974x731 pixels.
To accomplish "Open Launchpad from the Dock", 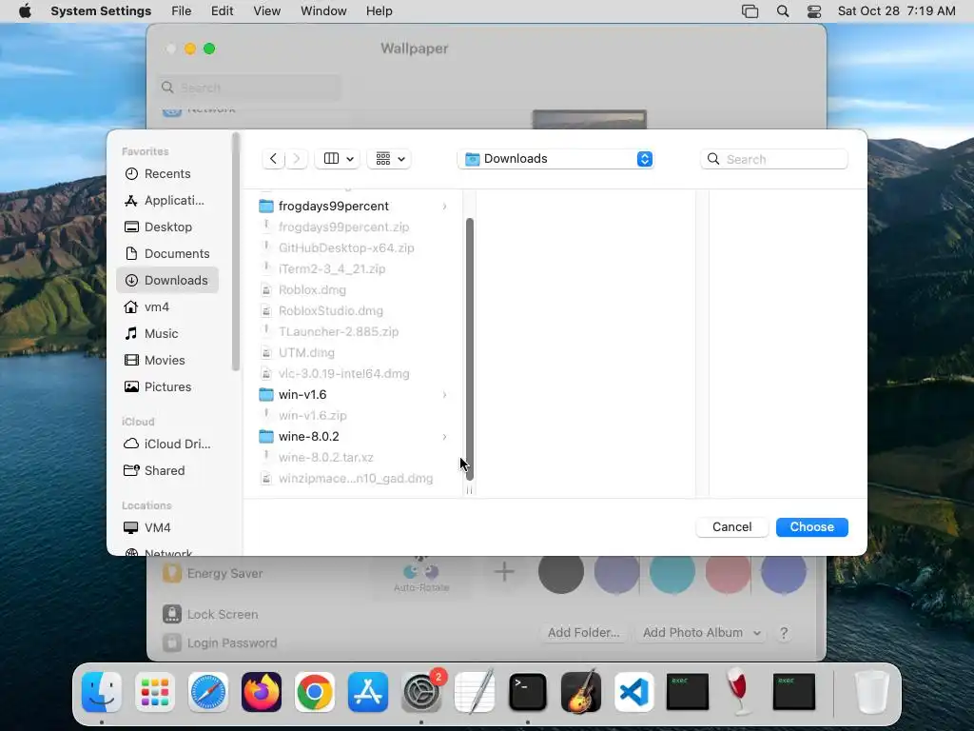I will (155, 692).
